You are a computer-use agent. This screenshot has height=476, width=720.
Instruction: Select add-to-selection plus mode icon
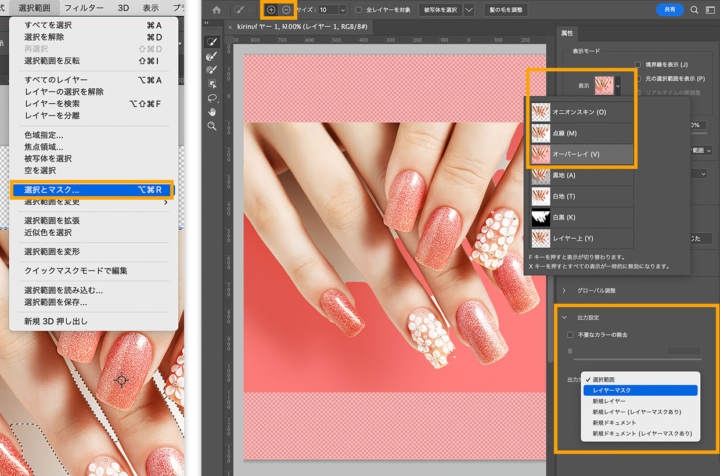tap(271, 10)
